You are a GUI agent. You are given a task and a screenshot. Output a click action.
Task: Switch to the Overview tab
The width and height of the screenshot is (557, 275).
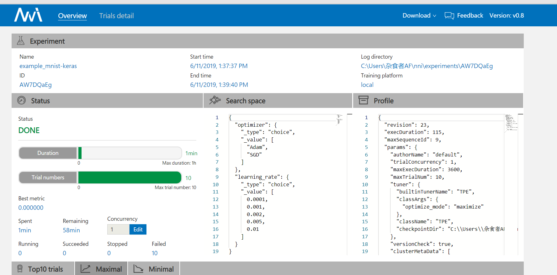pyautogui.click(x=72, y=16)
